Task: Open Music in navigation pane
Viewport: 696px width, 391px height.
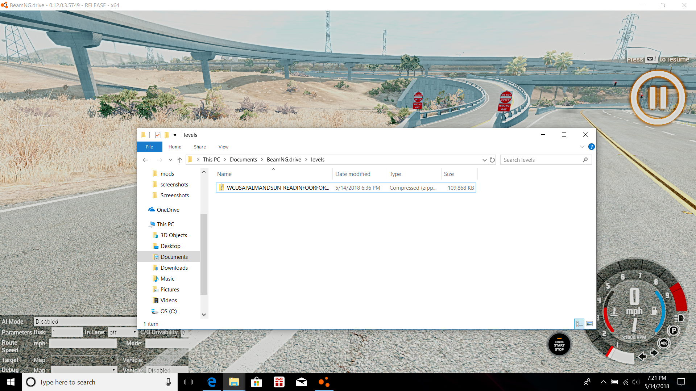Action: (167, 279)
